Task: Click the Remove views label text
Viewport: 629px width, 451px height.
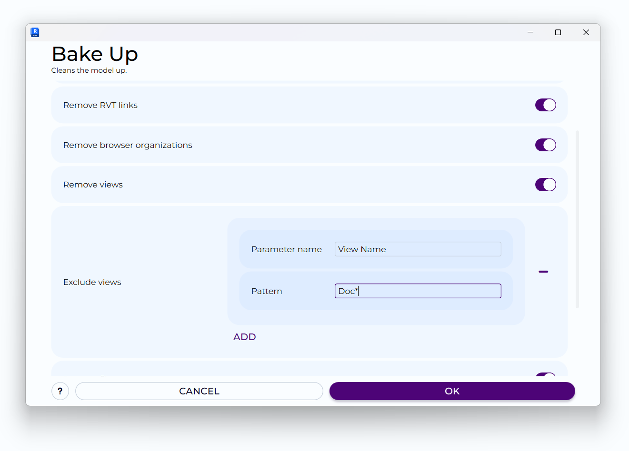Action: [x=93, y=185]
